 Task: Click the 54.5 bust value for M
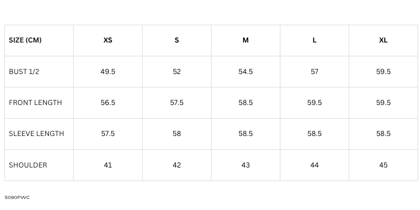point(246,71)
